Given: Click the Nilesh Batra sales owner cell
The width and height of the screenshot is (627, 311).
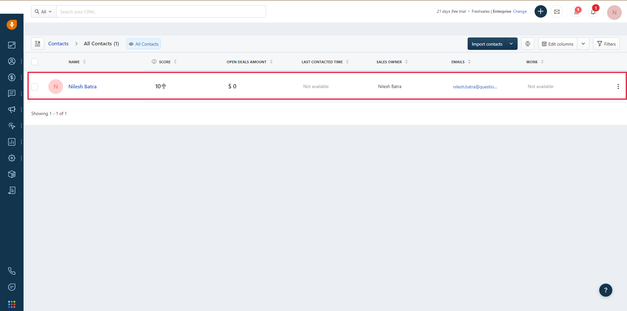Looking at the screenshot, I should click(390, 87).
